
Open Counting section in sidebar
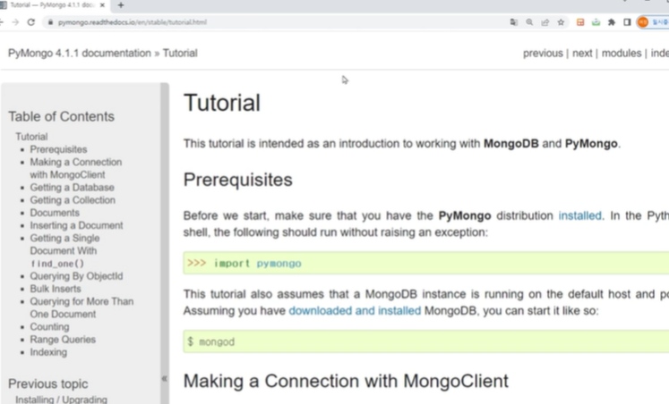point(49,327)
